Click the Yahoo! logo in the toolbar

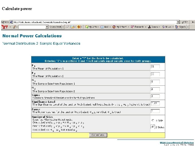point(5,27)
